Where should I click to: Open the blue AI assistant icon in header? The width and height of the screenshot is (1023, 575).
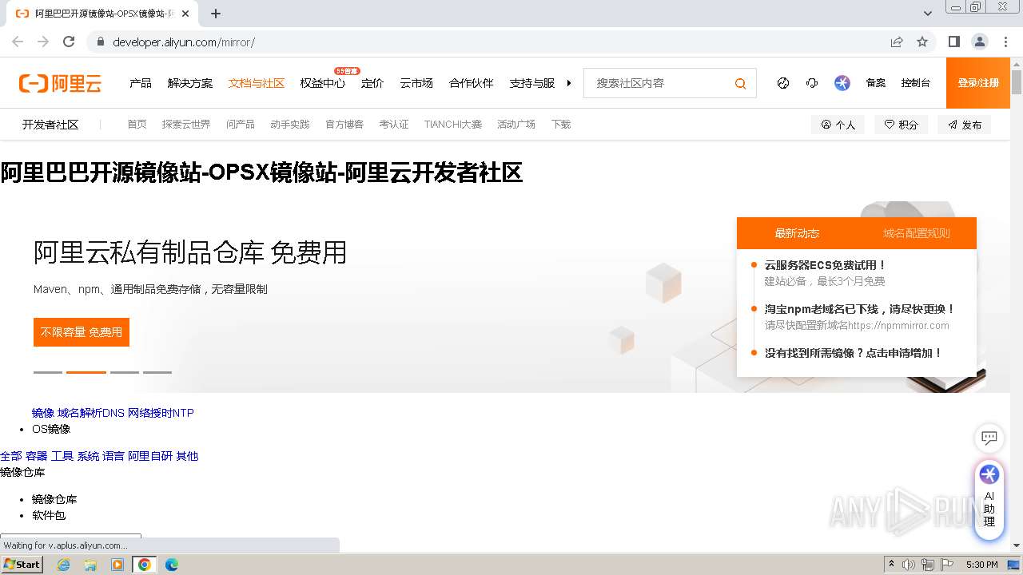pos(842,83)
